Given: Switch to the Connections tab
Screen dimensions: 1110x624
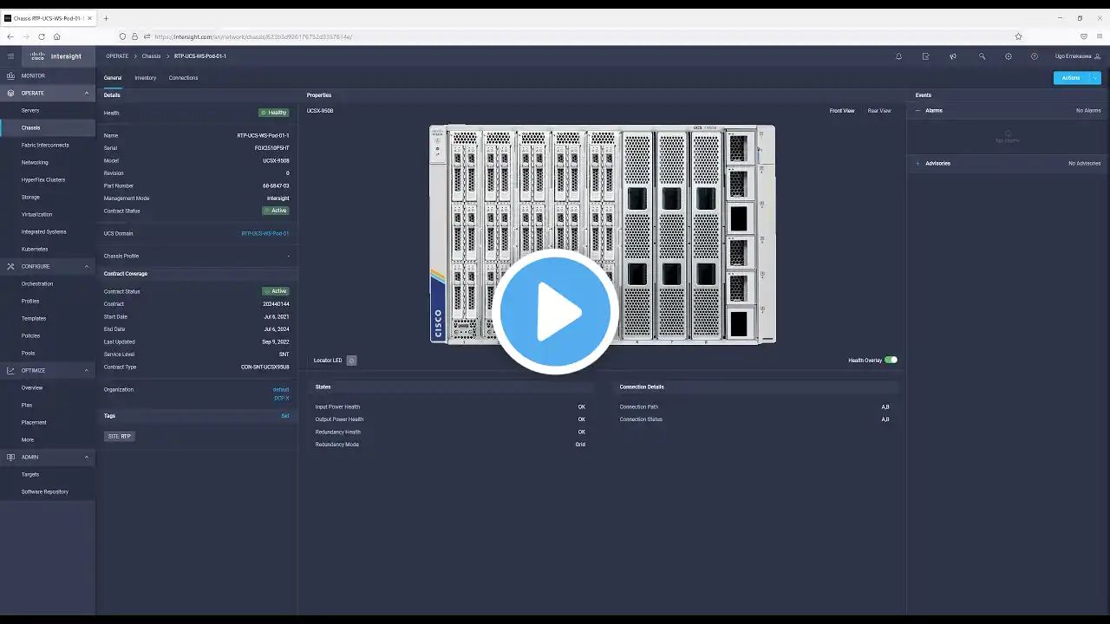Looking at the screenshot, I should click(x=183, y=78).
